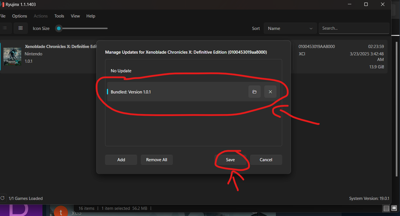Screen dimensions: 400x216
Task: Click the details view icon in Explorer status bar
Action: click(x=386, y=208)
